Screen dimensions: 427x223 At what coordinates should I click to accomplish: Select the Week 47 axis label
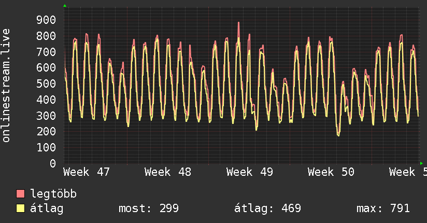coord(87,172)
